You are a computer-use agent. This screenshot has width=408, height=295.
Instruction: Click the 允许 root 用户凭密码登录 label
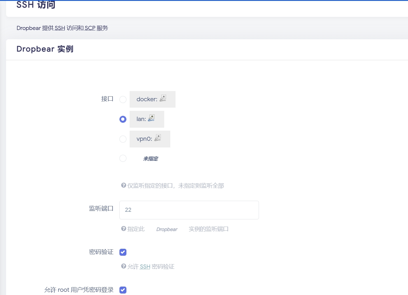[79, 290]
